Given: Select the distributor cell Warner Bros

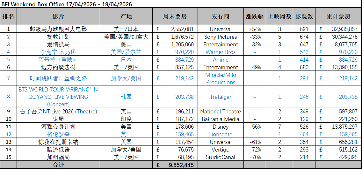Looking at the screenshot, I should [x=221, y=52].
